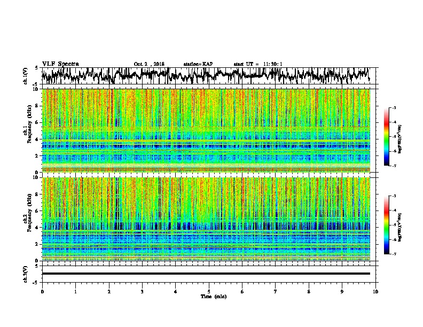Click the ch.1 voltage waveform trace
Image resolution: width=423 pixels, height=327 pixels.
tap(206, 76)
